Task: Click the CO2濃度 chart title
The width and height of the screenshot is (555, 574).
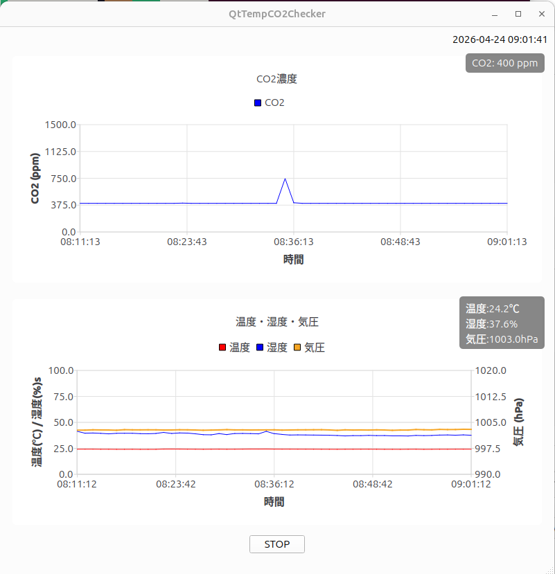Action: pyautogui.click(x=276, y=79)
